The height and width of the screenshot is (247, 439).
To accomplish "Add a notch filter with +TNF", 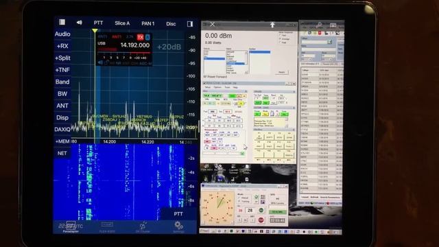I will (62, 70).
